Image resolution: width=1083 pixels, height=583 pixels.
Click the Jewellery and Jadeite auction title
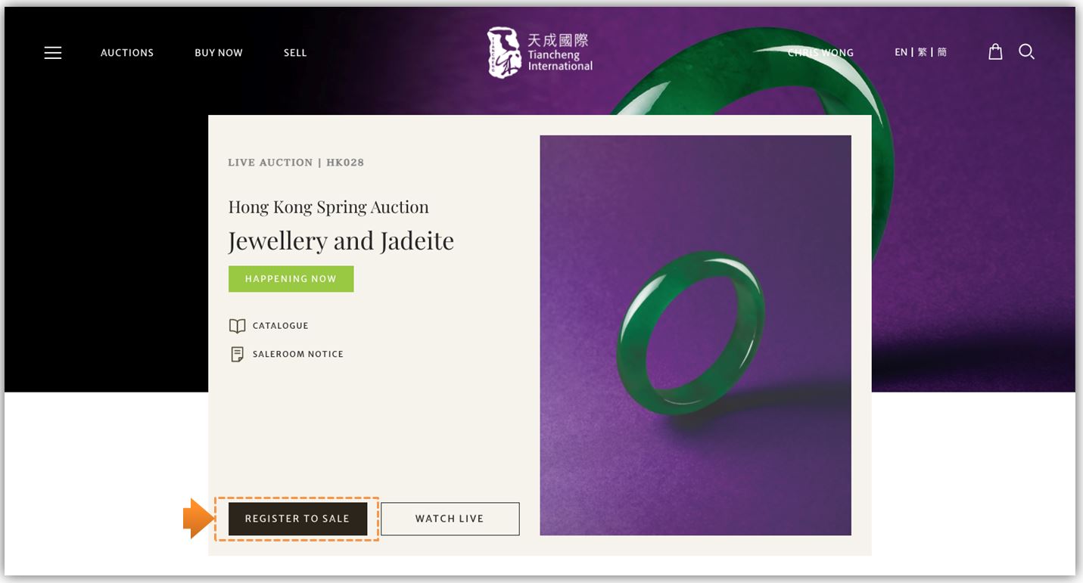(341, 241)
